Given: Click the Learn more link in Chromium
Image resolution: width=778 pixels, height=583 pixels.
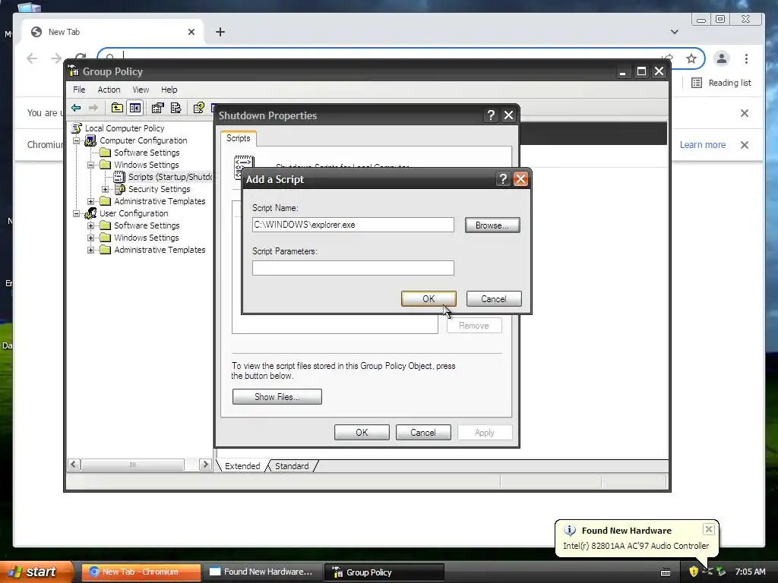Looking at the screenshot, I should 703,145.
